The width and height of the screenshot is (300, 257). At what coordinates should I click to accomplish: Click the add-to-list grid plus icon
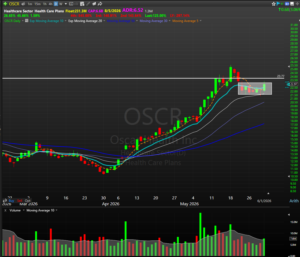point(82,4)
